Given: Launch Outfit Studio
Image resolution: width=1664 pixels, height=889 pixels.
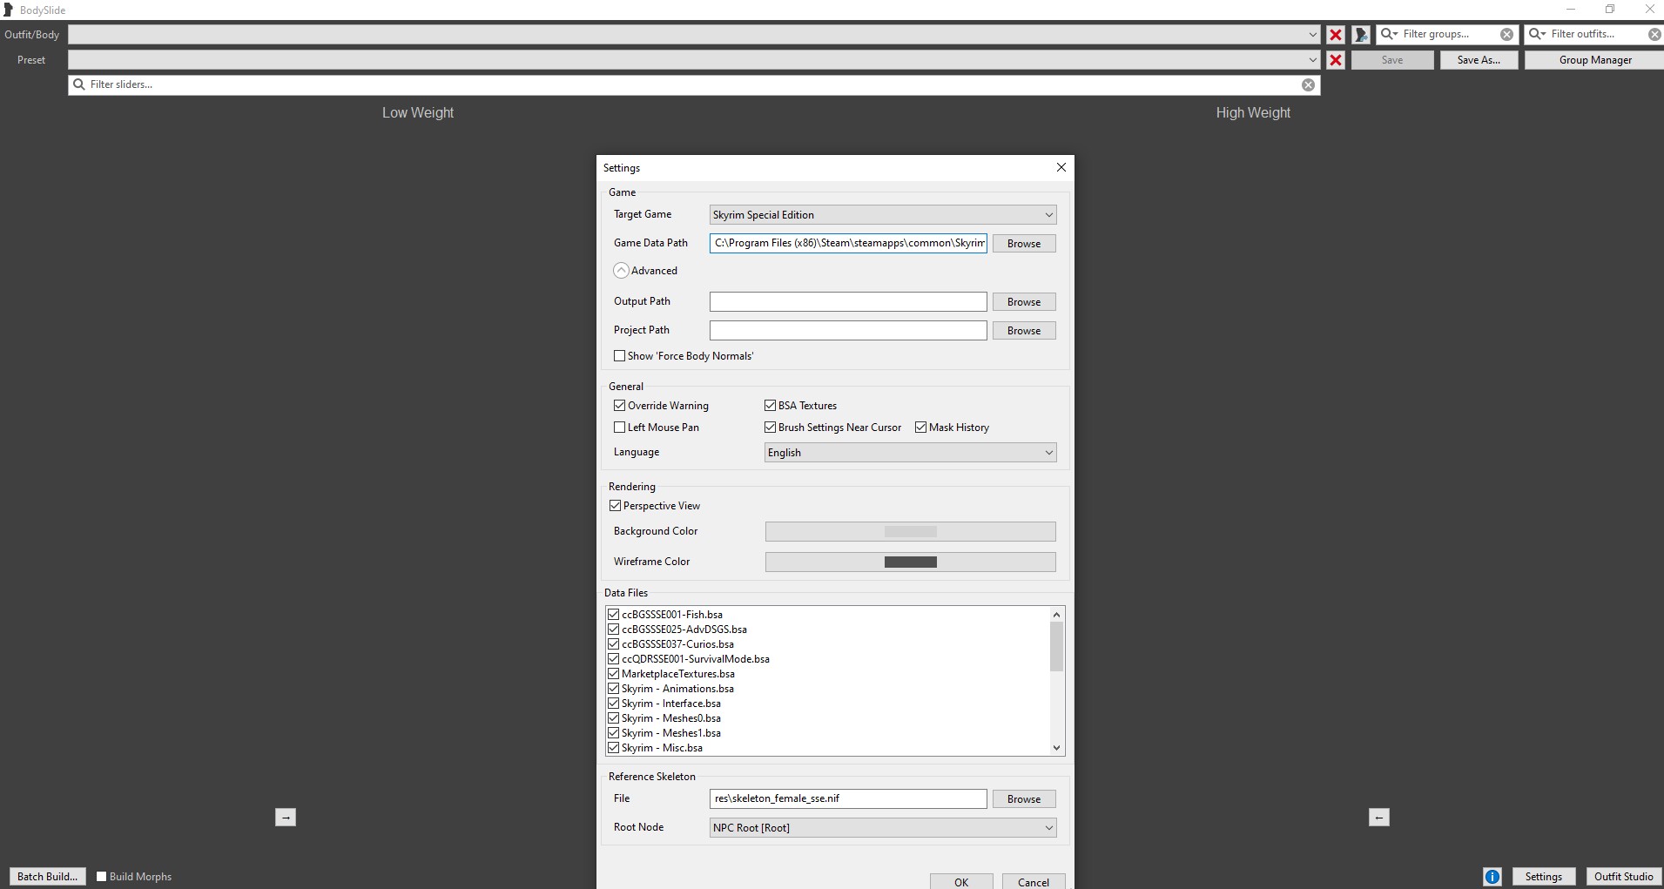Looking at the screenshot, I should pos(1624,877).
